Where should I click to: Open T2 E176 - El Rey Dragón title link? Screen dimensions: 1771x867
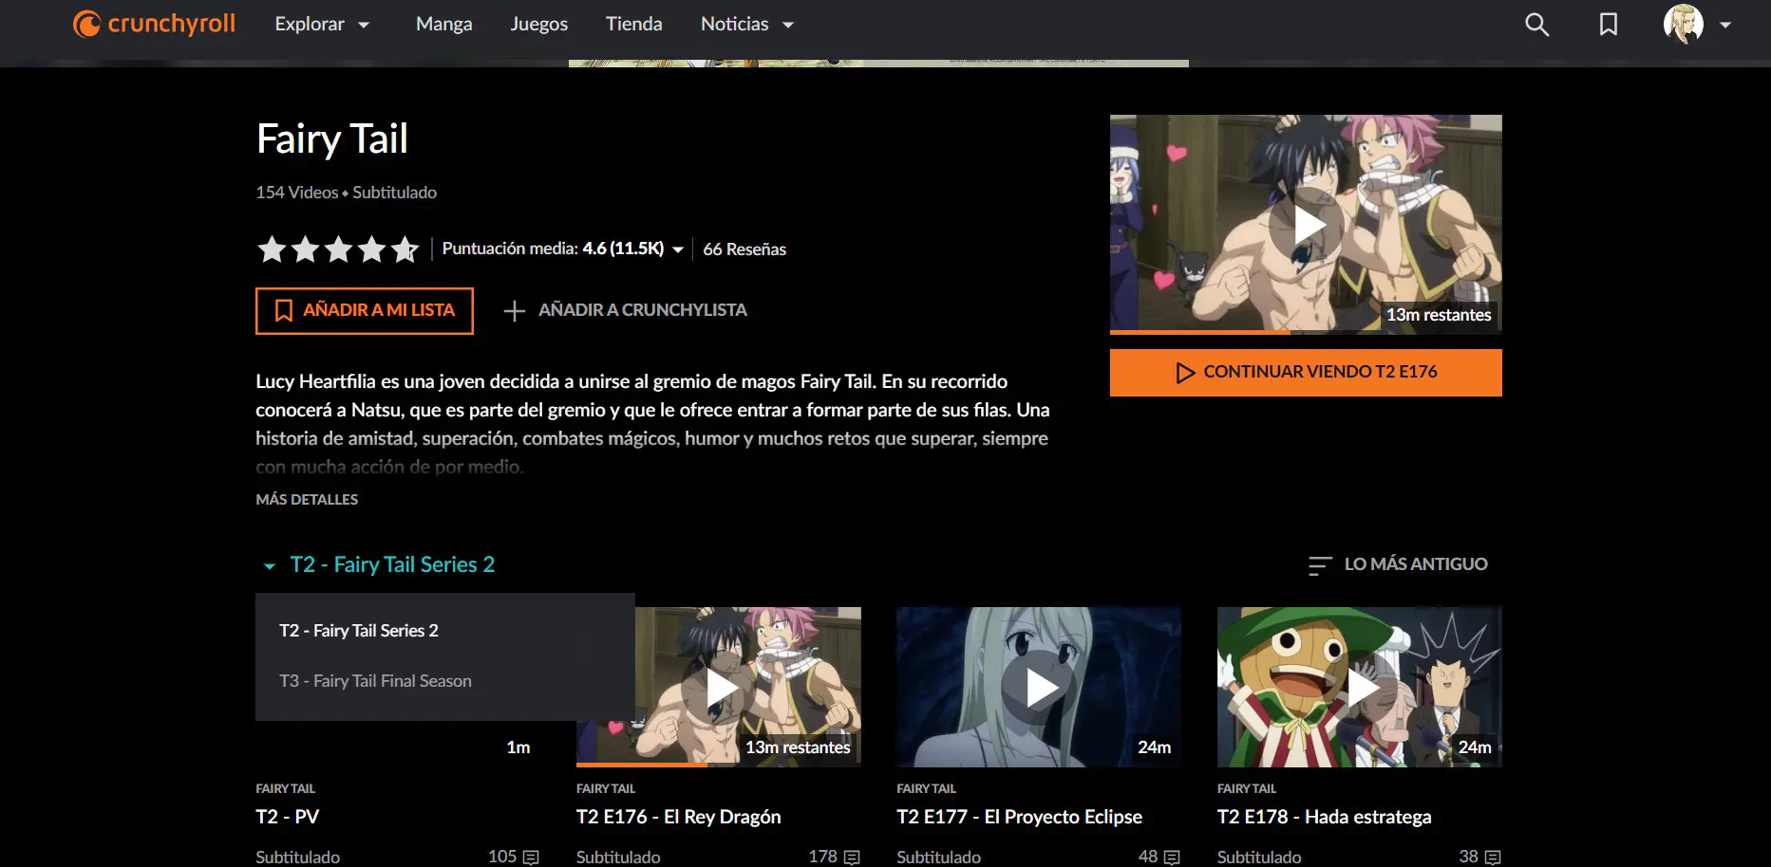[x=679, y=817]
